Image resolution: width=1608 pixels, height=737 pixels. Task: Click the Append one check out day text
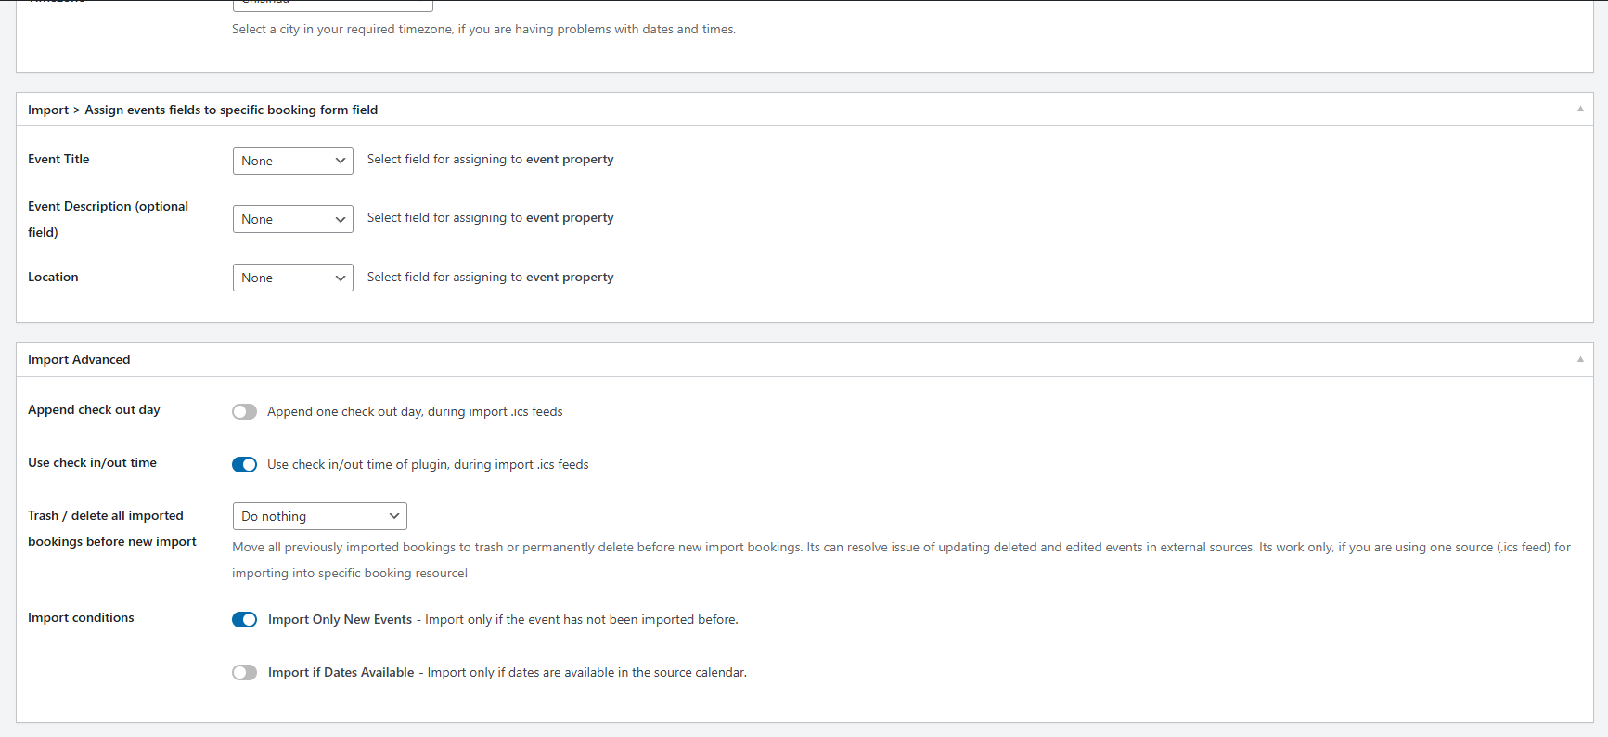tap(415, 411)
